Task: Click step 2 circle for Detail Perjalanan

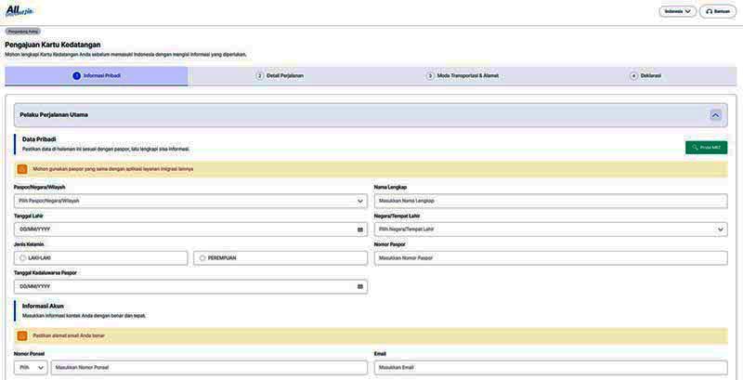Action: coord(260,76)
